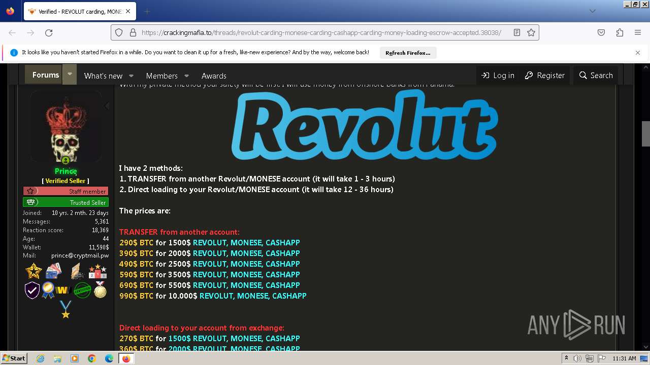Click the browser Back arrow
Viewport: 650px width, 365px height.
coord(12,32)
